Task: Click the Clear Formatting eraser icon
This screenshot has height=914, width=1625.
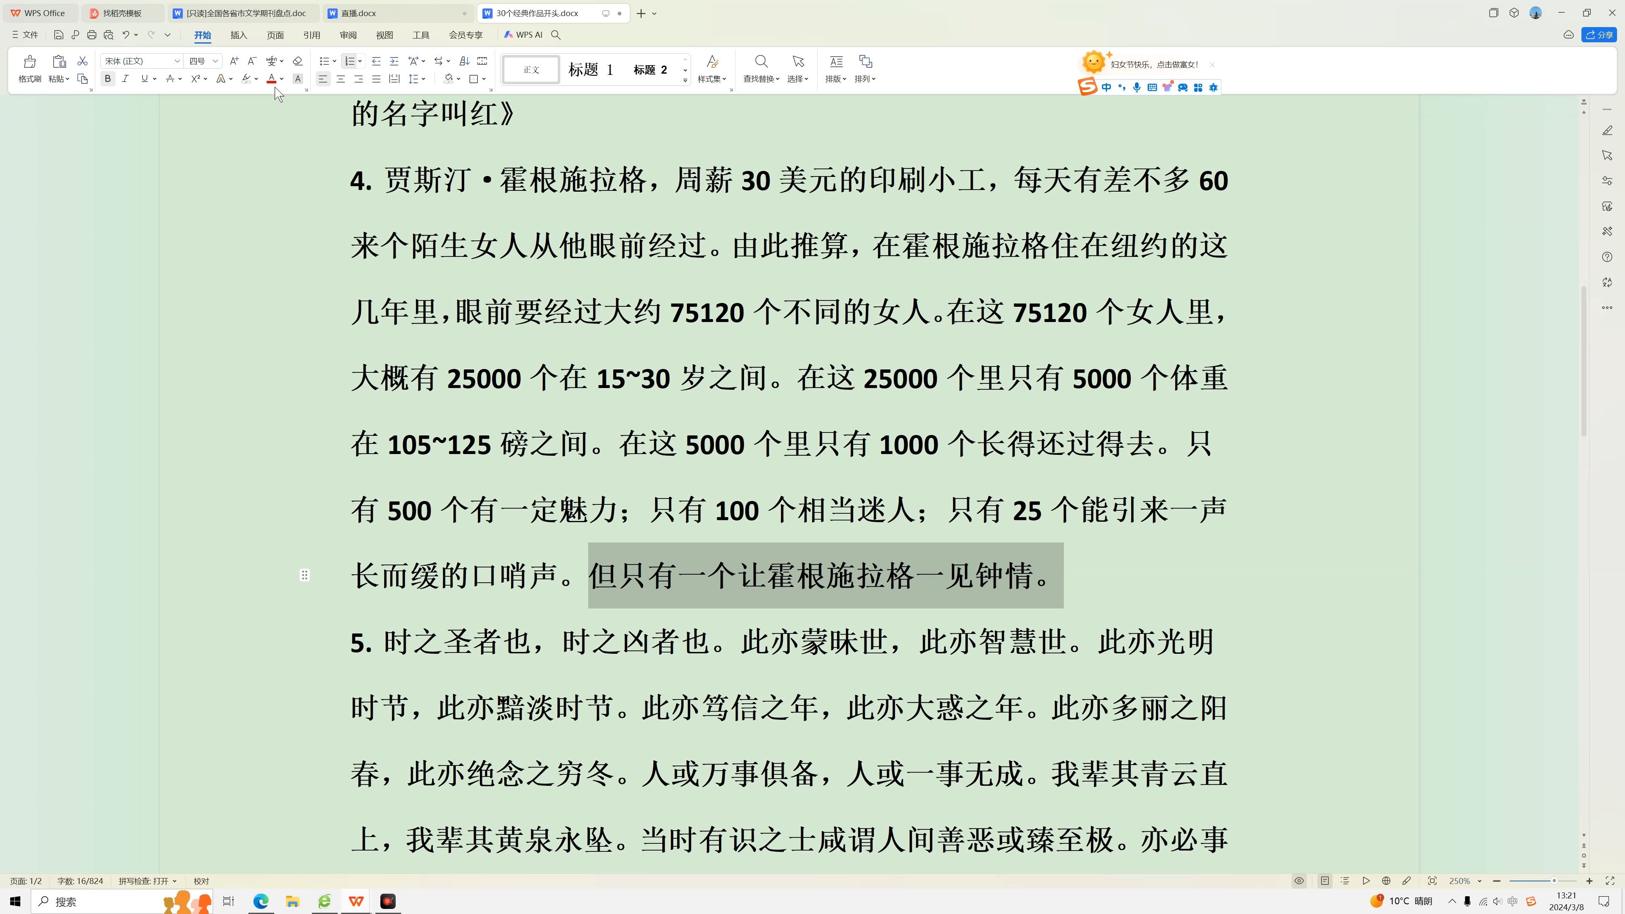Action: tap(298, 61)
